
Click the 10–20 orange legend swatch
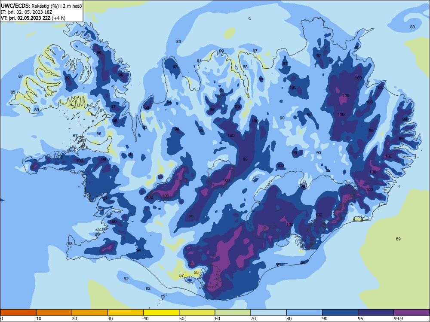54,313
